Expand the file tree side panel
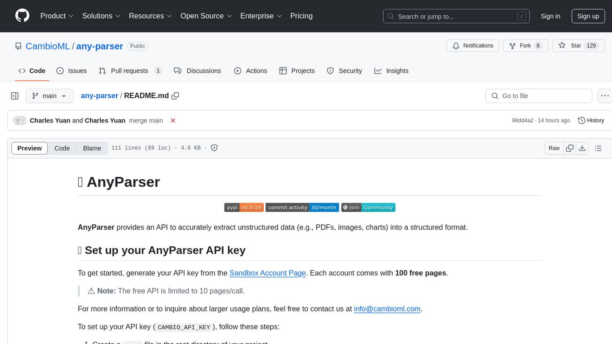This screenshot has width=612, height=344. (15, 96)
